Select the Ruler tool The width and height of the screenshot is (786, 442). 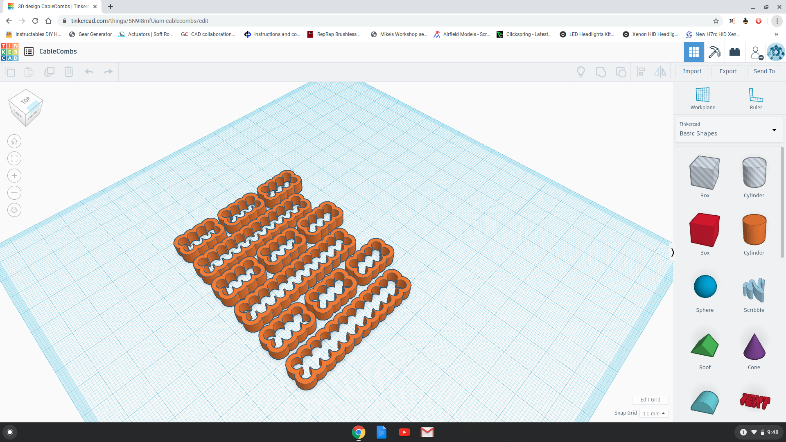pos(756,99)
